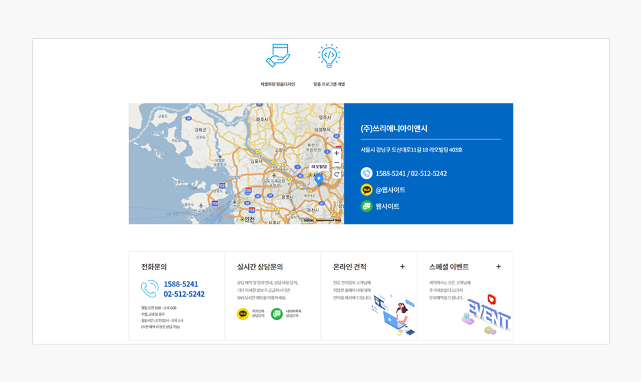
Task: Click the 차별화된 맞춤디자인 label
Action: [278, 85]
